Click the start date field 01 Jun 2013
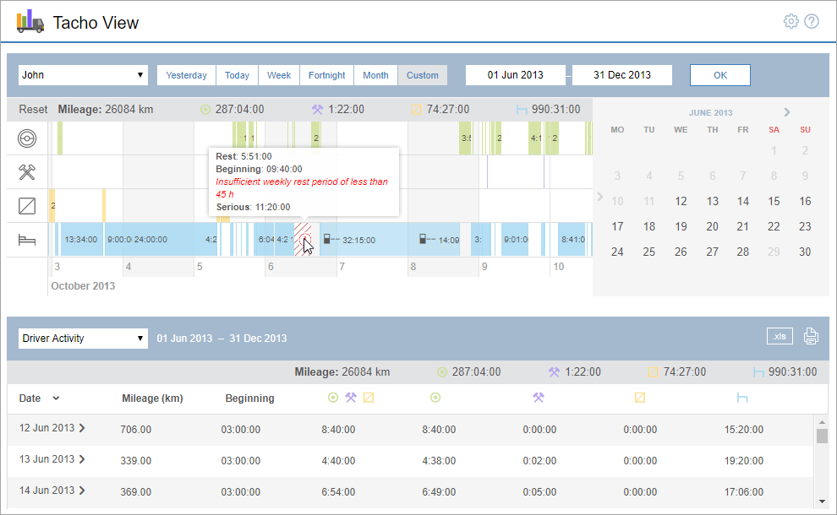 tap(515, 75)
